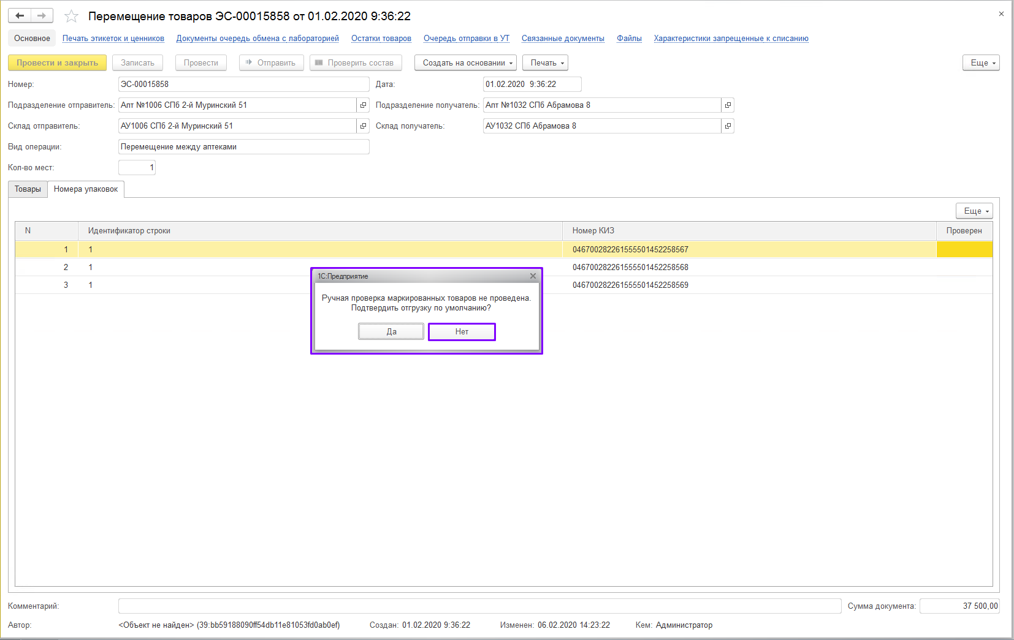Open sender subdivision field's open-form icon
The width and height of the screenshot is (1014, 640).
tap(363, 105)
